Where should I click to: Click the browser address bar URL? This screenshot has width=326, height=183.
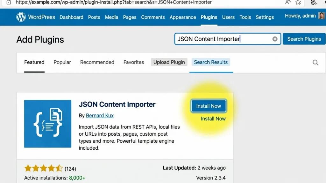114,2
